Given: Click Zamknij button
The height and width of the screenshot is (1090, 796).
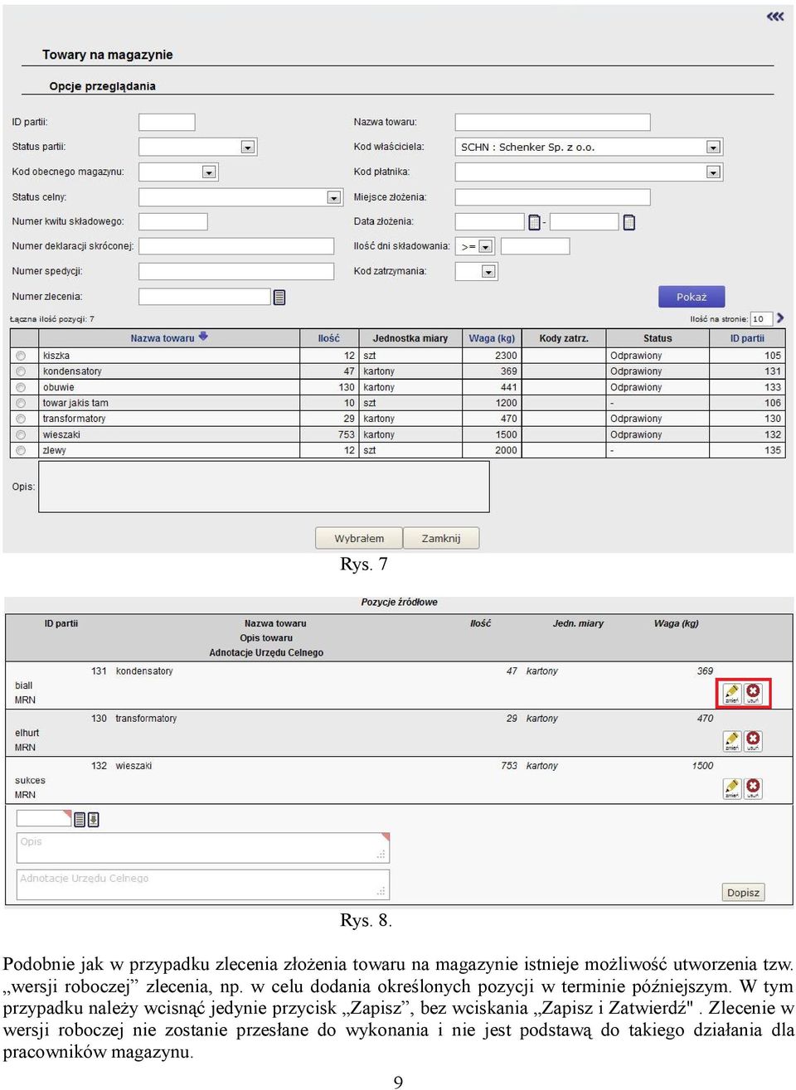Looking at the screenshot, I should tap(441, 538).
